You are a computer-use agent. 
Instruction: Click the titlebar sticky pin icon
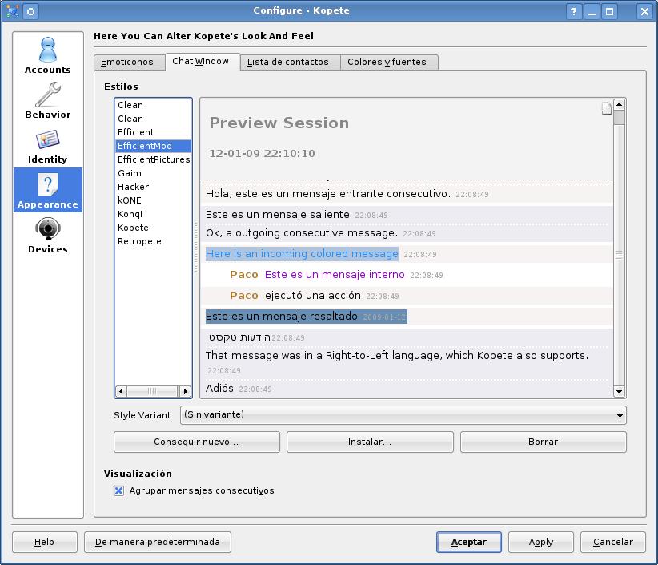(31, 11)
